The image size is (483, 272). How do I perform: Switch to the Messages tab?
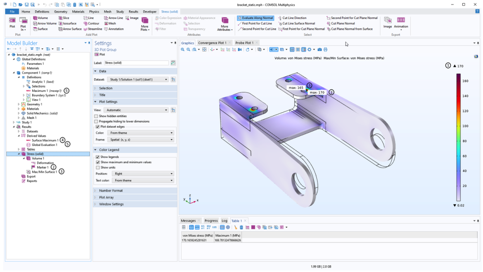coord(188,221)
